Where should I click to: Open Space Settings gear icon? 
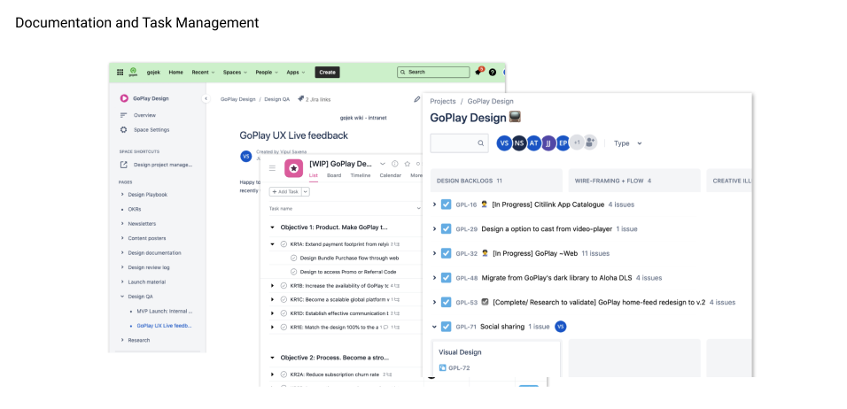pos(124,129)
